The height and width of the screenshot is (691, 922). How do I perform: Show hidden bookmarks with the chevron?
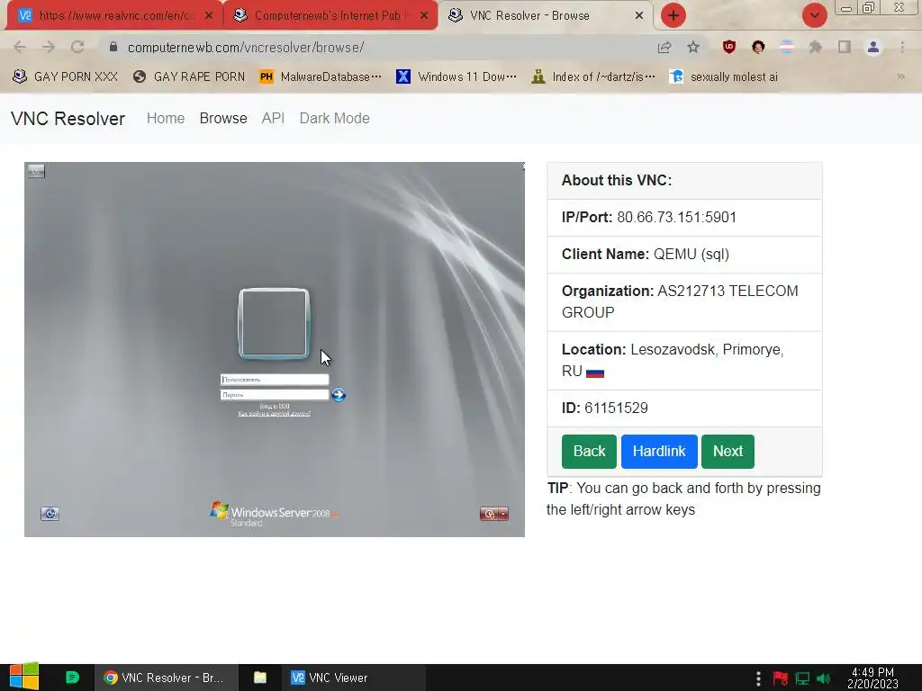point(900,76)
